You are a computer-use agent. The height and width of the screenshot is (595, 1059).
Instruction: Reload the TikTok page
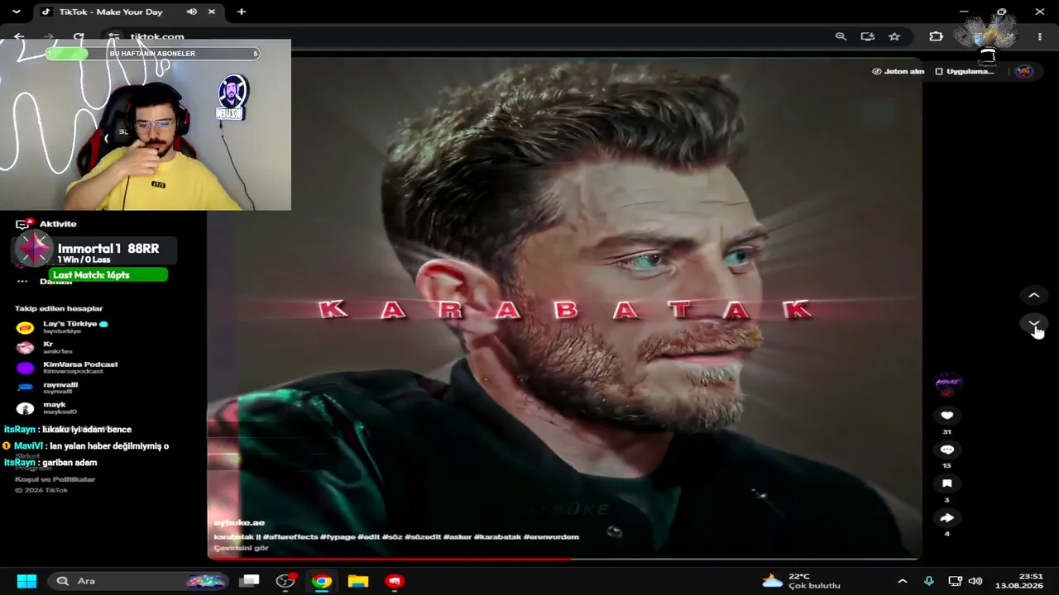pos(79,36)
